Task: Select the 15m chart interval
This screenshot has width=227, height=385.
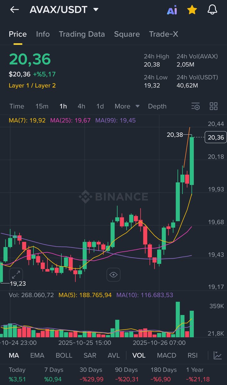Action: [42, 106]
